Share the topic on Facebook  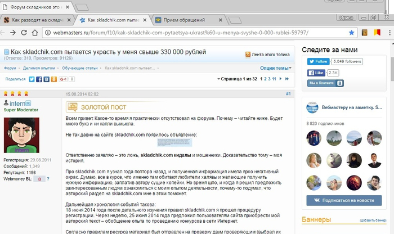click(39, 79)
